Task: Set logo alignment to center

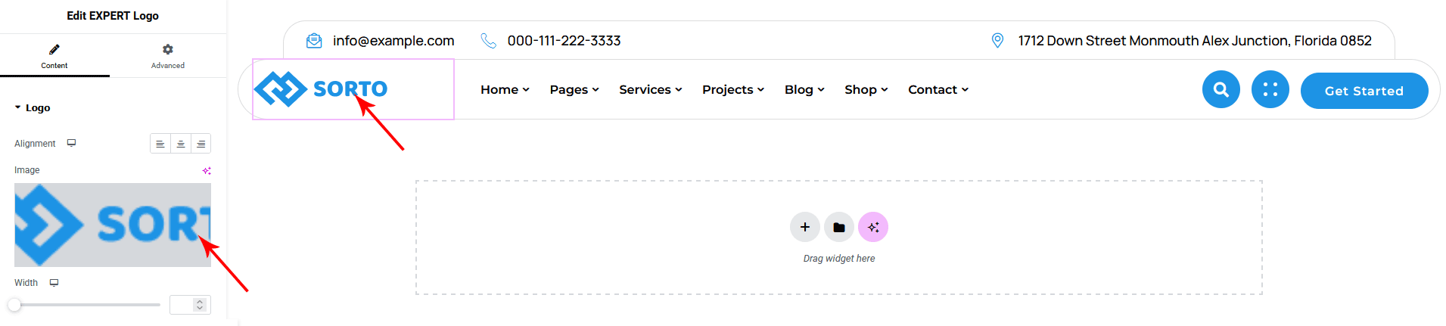Action: click(x=181, y=144)
